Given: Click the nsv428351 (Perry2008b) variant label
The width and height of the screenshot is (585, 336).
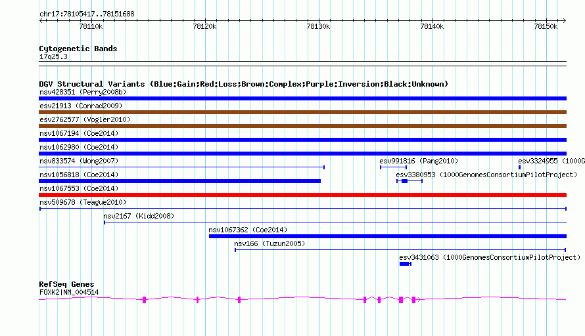Looking at the screenshot, I should tap(83, 92).
